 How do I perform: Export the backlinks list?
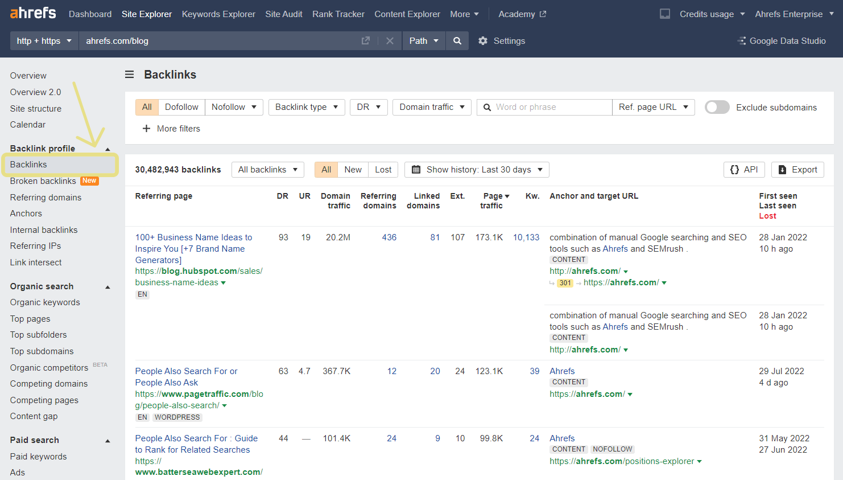tap(797, 170)
